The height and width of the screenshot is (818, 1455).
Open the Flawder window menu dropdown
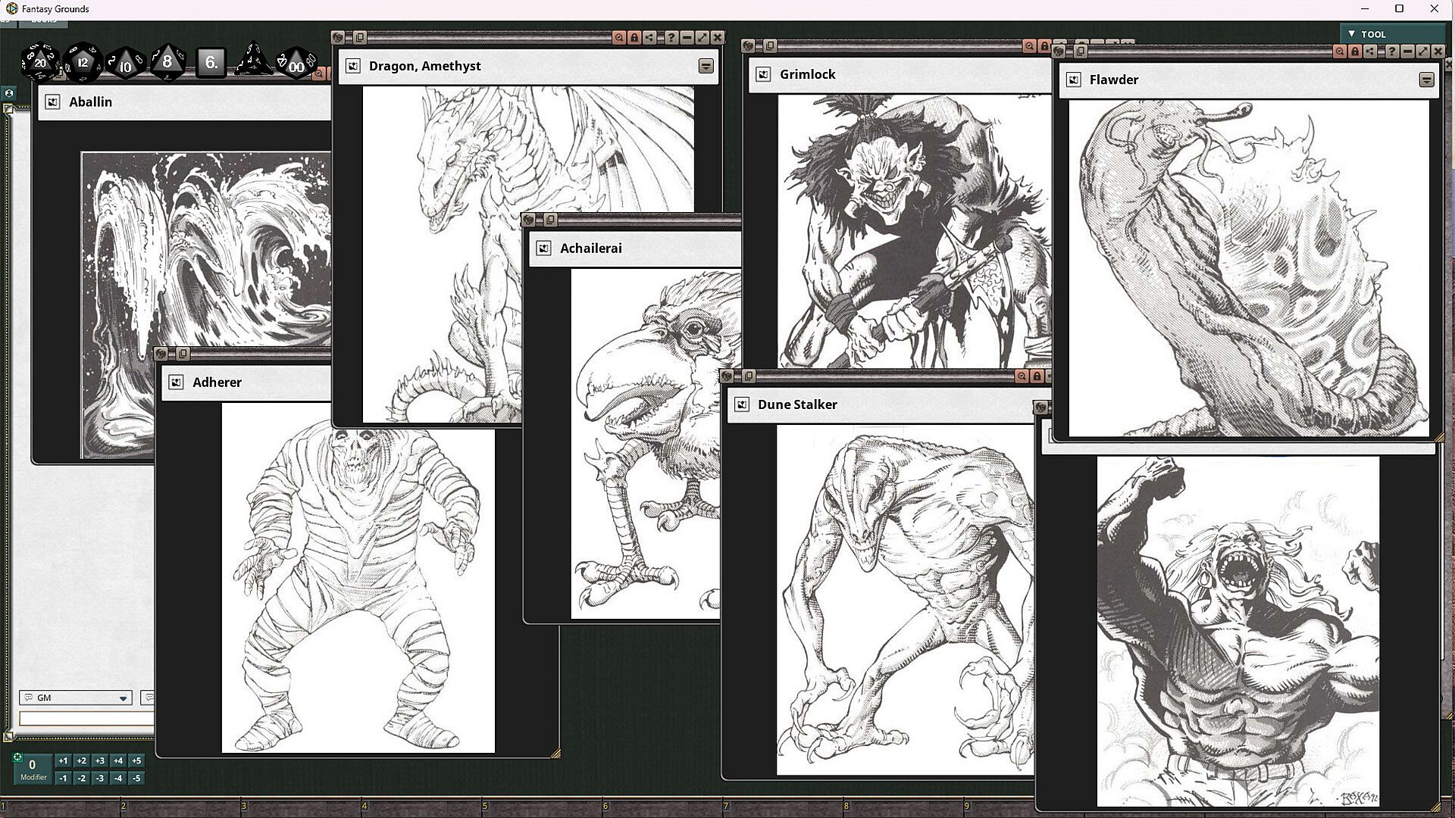1426,80
